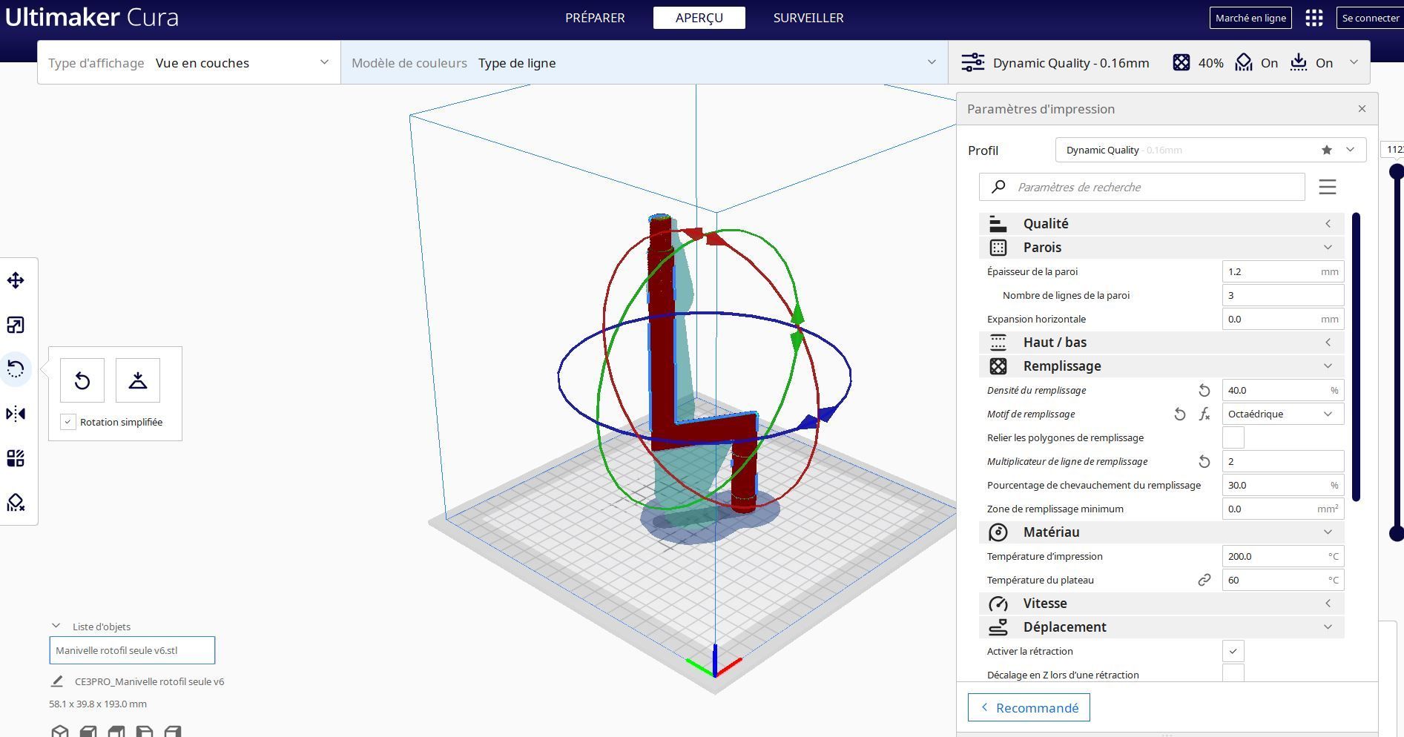Close the Paramètres d'impression panel
The image size is (1404, 737).
1362,109
